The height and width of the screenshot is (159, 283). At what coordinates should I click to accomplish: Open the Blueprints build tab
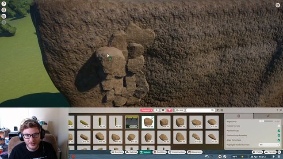[195, 152]
